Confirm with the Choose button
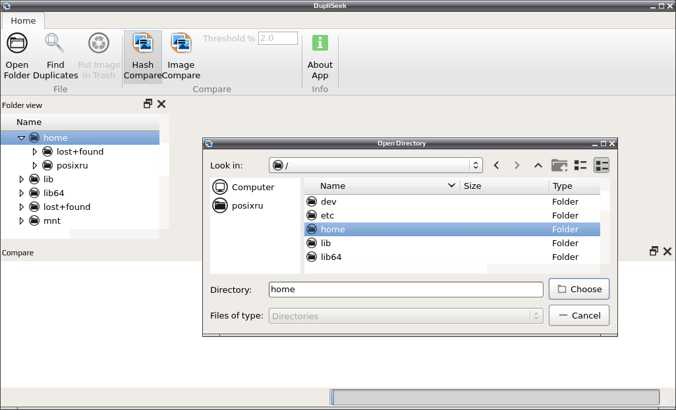 tap(579, 289)
